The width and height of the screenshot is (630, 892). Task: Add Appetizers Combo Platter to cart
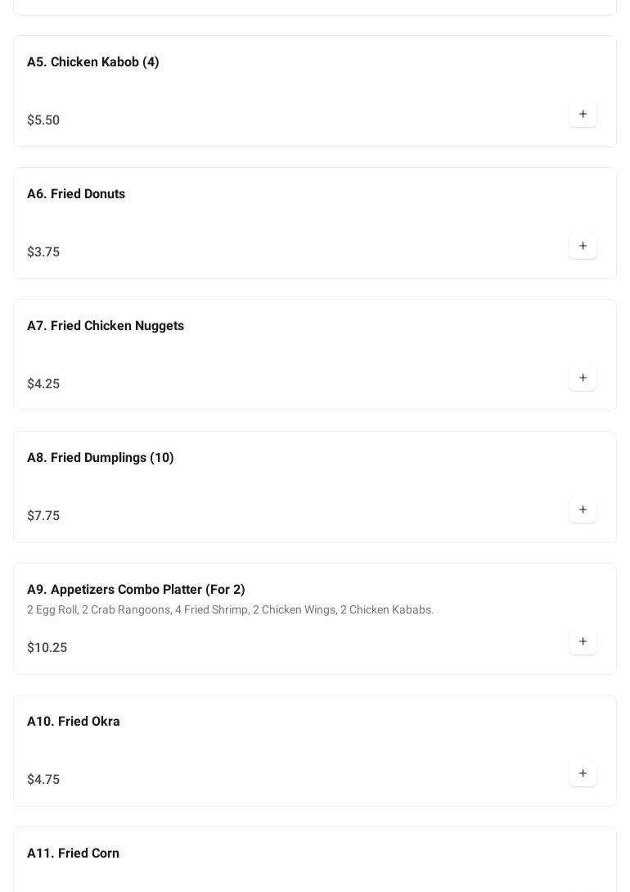[583, 642]
